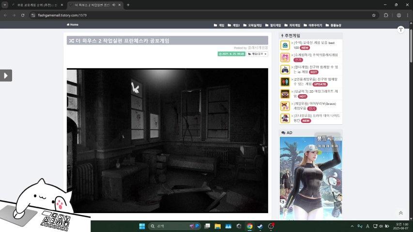Viewport: 413px width, 232px height.
Task: Click the ibravo character game icon
Action: click(285, 106)
